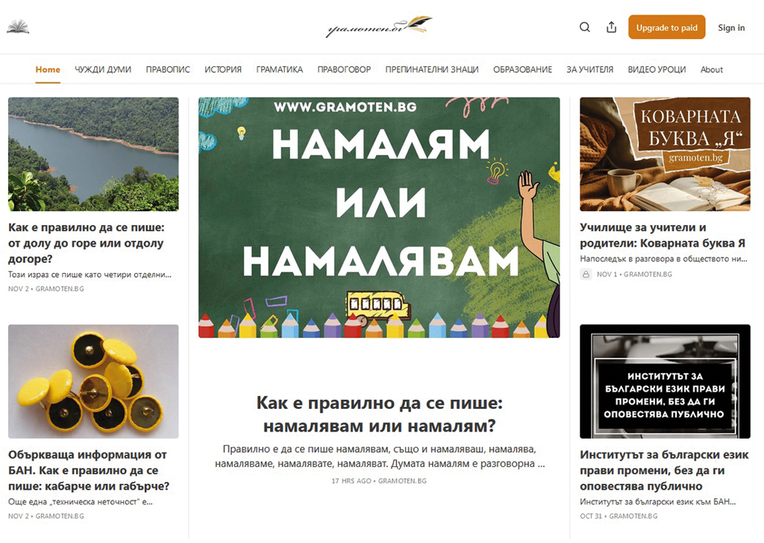The image size is (764, 543).
Task: Go to the ИСТОРИЯ section
Action: [x=223, y=69]
